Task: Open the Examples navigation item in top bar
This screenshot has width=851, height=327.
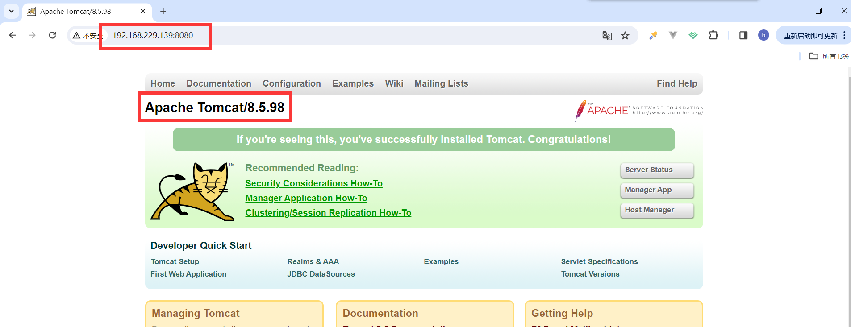Action: click(x=353, y=83)
